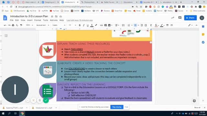The image size is (207, 116).
Task: Cancel Loom recording with X button
Action: 34,100
